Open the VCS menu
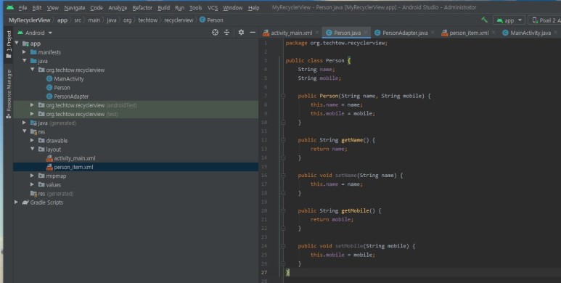 [213, 7]
